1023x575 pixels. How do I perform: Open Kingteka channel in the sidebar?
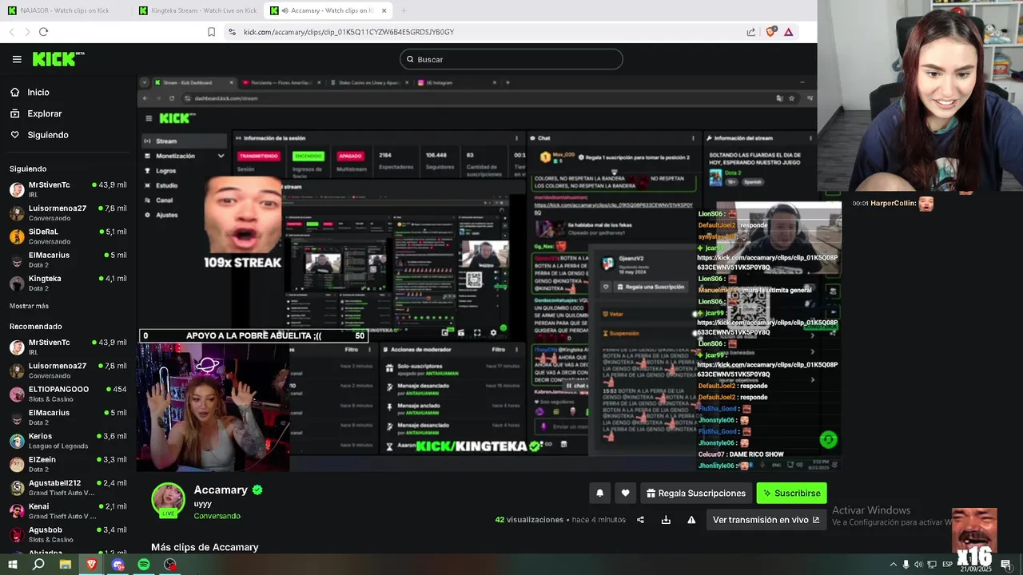click(68, 283)
